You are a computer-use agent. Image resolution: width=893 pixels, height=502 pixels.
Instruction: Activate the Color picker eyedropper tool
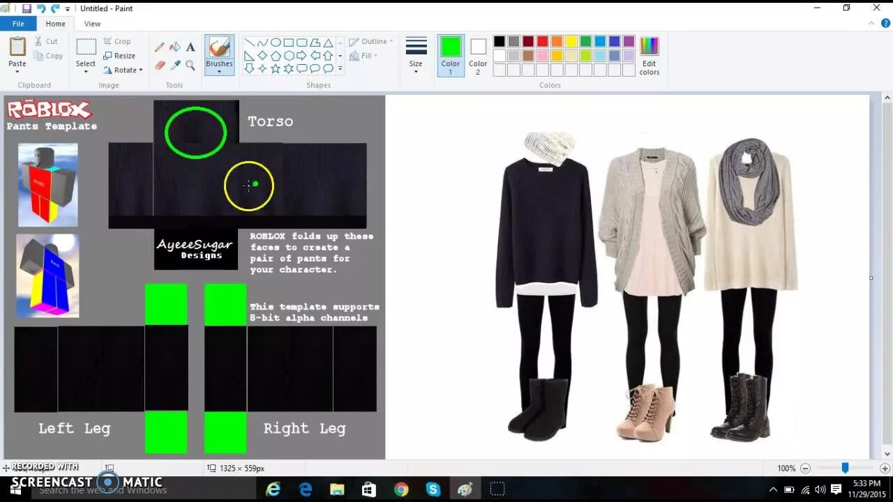coord(175,65)
